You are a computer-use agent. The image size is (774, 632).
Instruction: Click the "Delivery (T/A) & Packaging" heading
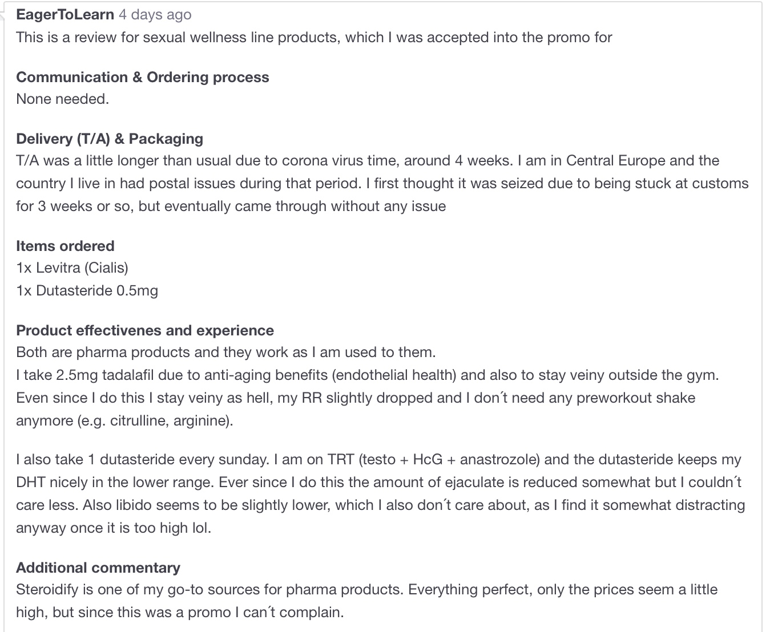[x=109, y=139]
